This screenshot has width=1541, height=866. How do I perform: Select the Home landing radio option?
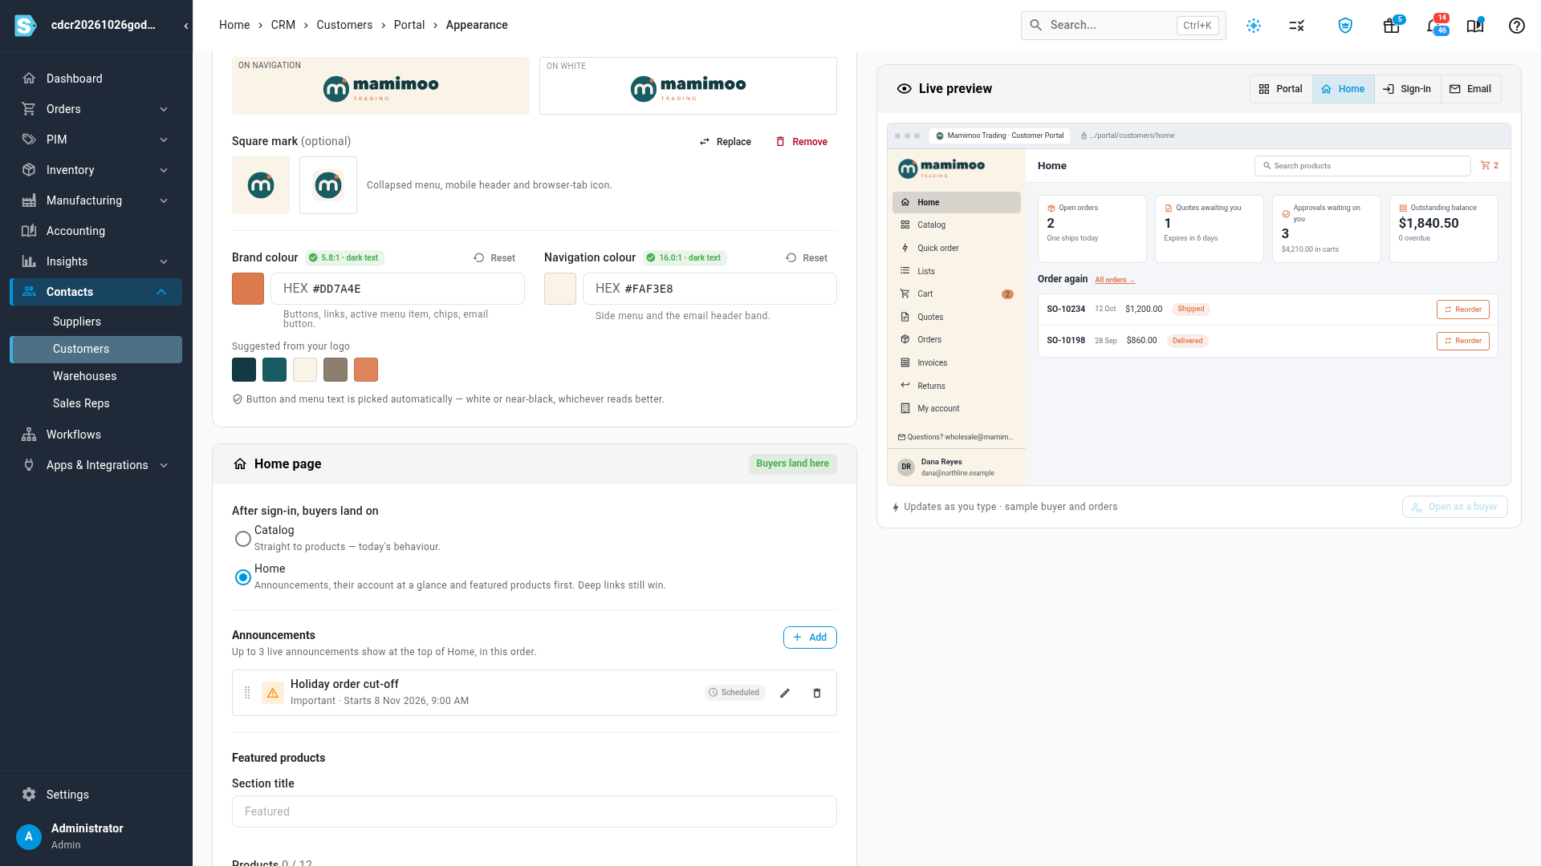click(242, 577)
